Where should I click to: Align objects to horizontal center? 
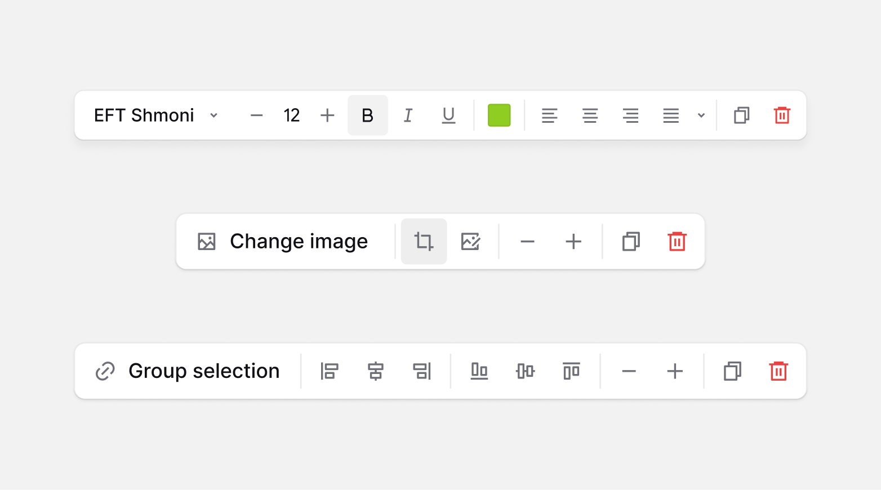click(376, 371)
